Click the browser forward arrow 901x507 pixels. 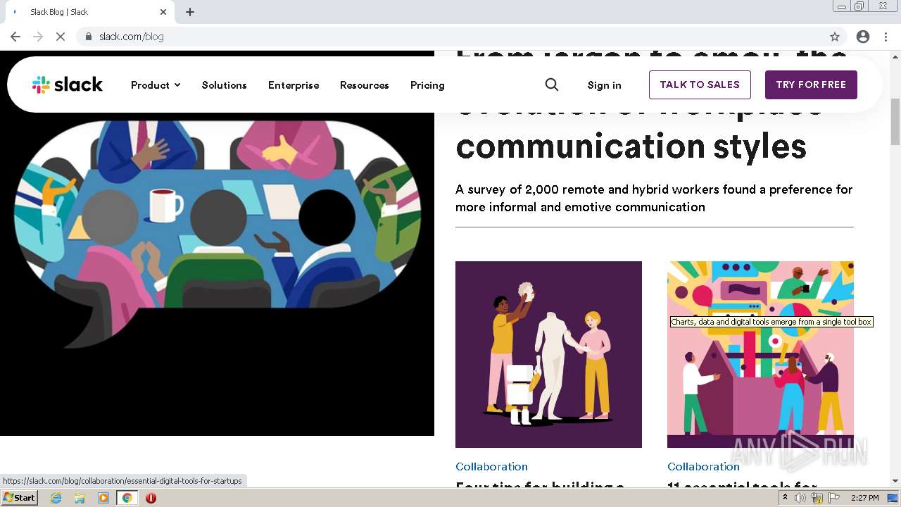pos(38,37)
